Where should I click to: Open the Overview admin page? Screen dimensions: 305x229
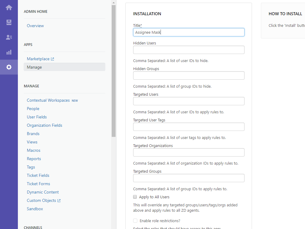[x=35, y=26]
